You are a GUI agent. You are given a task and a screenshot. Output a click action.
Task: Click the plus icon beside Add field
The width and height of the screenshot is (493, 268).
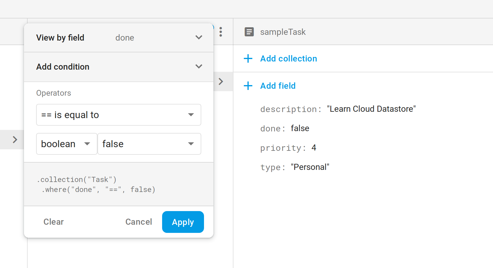click(248, 86)
